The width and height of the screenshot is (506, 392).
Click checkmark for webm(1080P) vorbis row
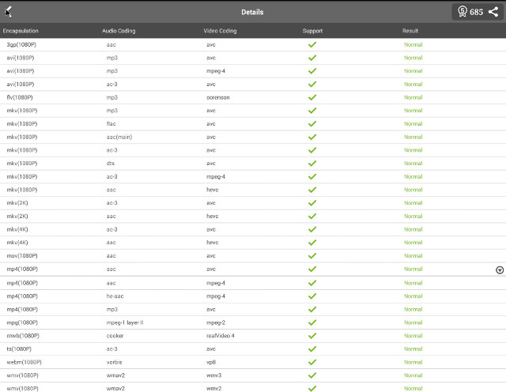pyautogui.click(x=312, y=362)
